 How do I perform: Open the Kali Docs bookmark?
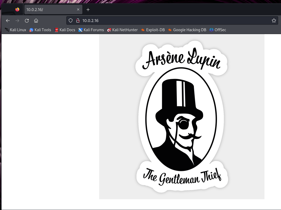(x=65, y=30)
